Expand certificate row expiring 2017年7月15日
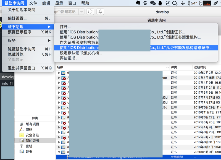Viewport: 221px width, 160px height. click(x=59, y=78)
